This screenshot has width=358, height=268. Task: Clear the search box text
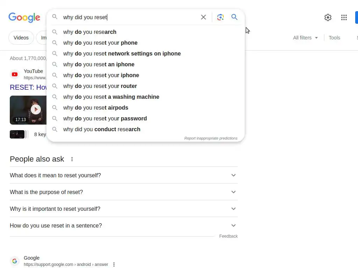tap(203, 17)
